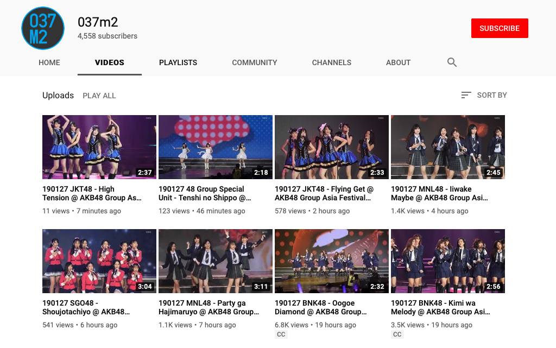Screen dimensions: 556x348
Task: Click the 2:32 duration badge
Action: point(377,287)
